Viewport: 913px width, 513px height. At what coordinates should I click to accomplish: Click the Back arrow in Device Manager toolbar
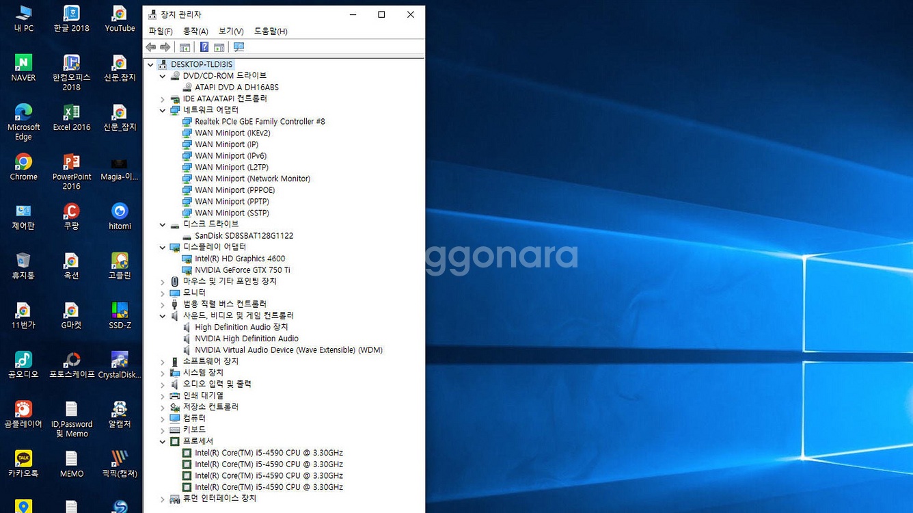point(150,47)
